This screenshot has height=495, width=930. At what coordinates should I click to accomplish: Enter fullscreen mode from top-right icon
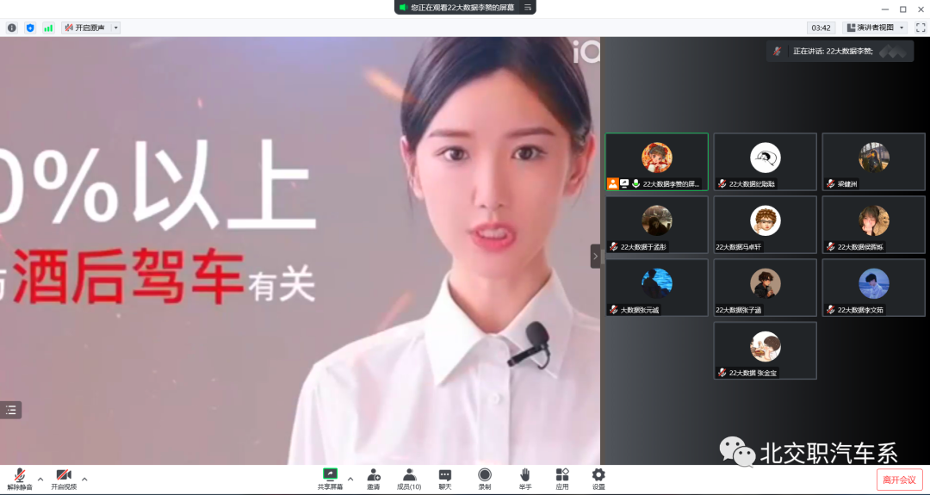921,28
